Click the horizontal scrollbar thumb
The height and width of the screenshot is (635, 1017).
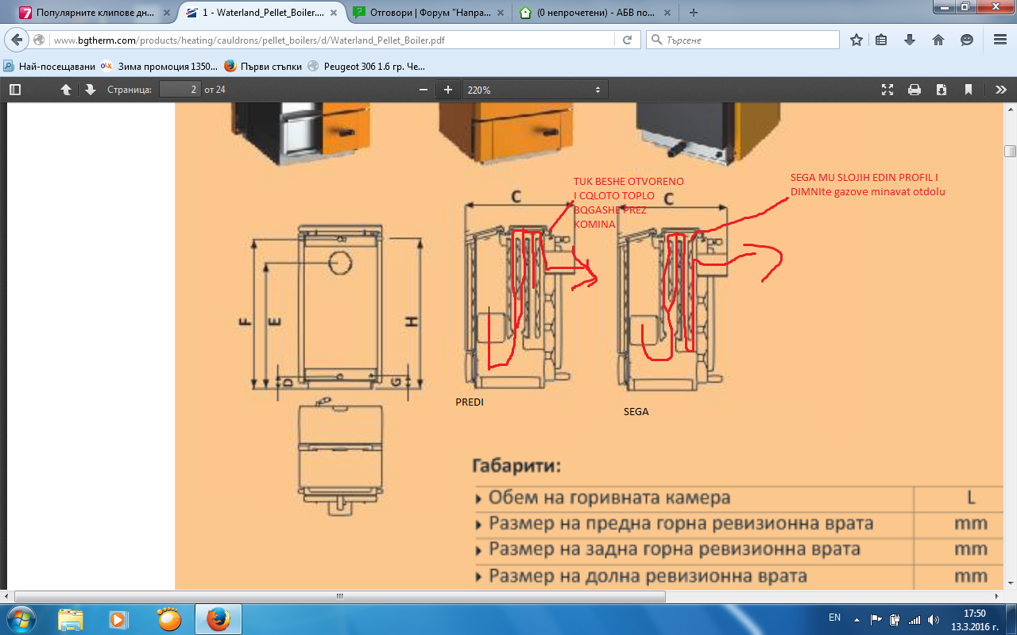tap(340, 596)
